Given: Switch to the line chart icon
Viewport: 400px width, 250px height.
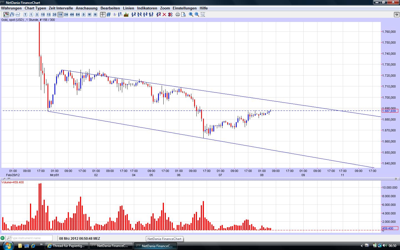Looking at the screenshot, I should 18,14.
